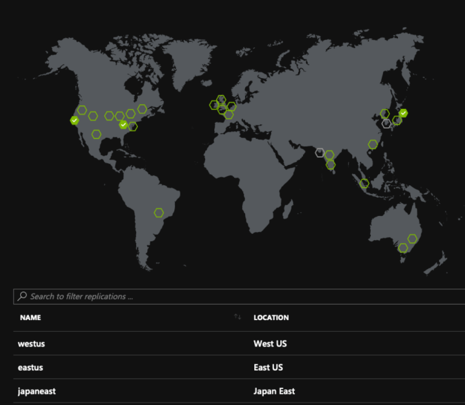Select the japaneast replication row

[x=37, y=391]
